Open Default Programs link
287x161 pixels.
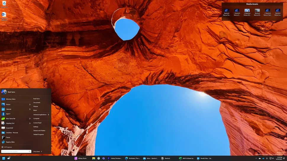pos(39,134)
